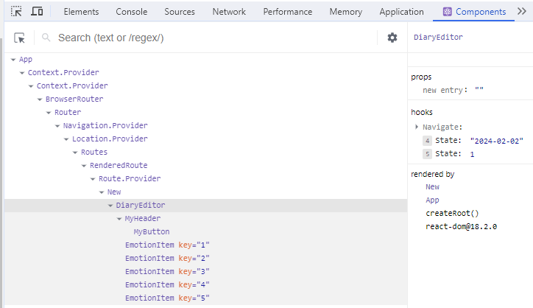Click the search magnifier icon
Screen dimensions: 533x308
click(x=46, y=38)
